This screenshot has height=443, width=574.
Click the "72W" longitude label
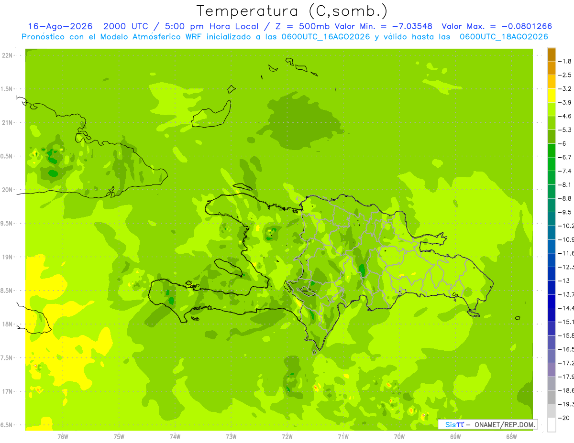point(287,436)
